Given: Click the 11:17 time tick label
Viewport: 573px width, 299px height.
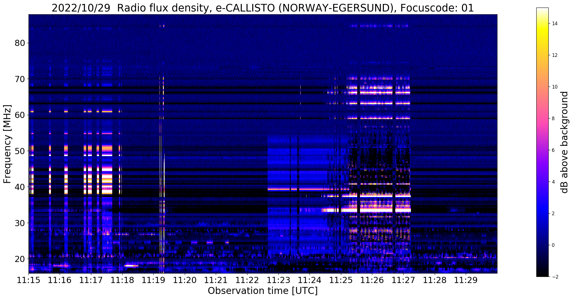Looking at the screenshot, I should [x=91, y=280].
